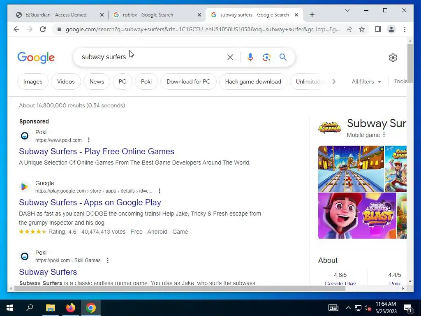Screen dimensions: 421x316
Task: Select the Videos filter chip
Action: click(x=66, y=81)
